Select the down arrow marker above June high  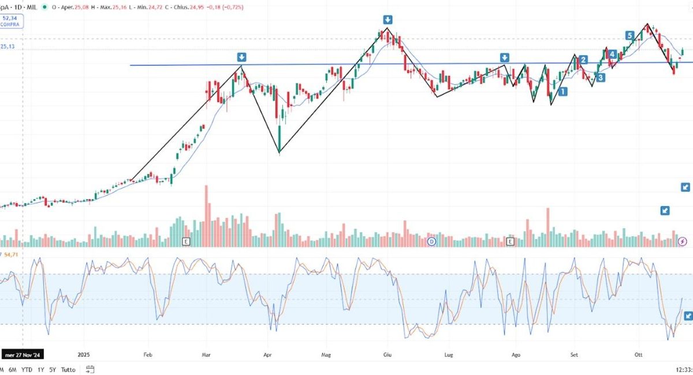pos(386,20)
